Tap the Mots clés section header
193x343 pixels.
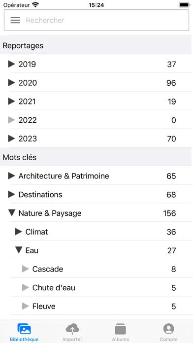(x=96, y=157)
